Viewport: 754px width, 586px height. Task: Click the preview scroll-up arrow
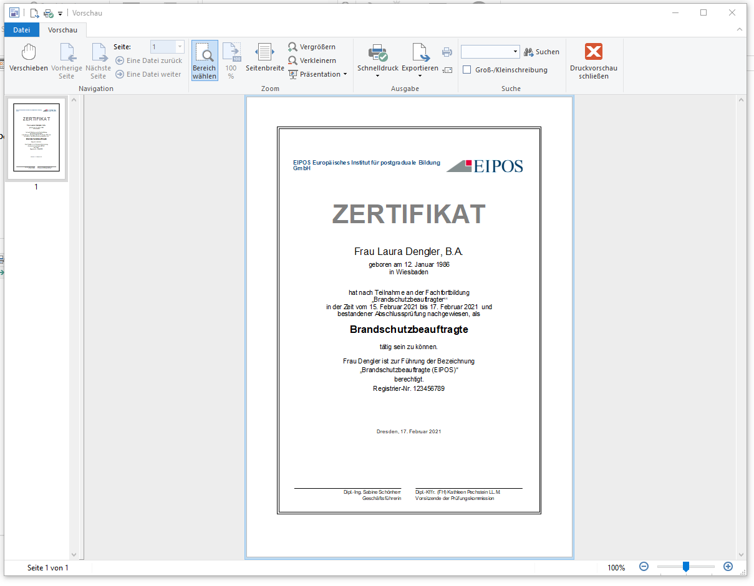[x=741, y=101]
